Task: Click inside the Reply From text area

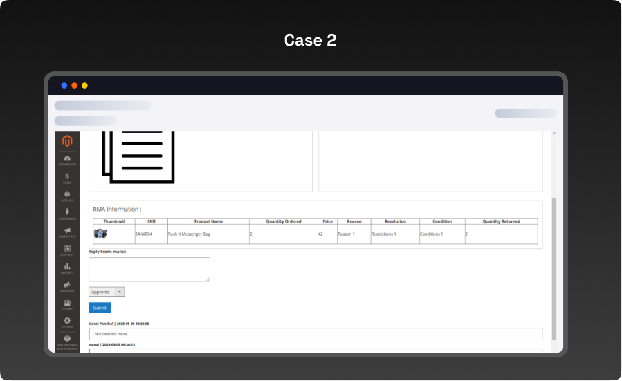Action: tap(149, 269)
